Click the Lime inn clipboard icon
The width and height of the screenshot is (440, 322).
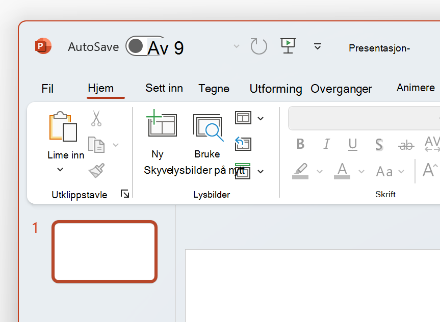63,126
